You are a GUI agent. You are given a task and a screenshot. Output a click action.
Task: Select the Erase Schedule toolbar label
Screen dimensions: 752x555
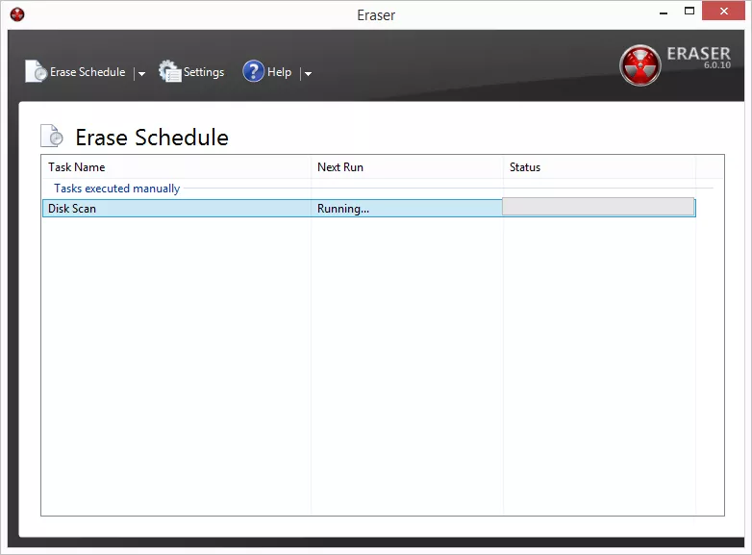(88, 72)
